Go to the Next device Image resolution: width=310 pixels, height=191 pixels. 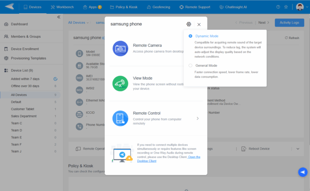[264, 23]
